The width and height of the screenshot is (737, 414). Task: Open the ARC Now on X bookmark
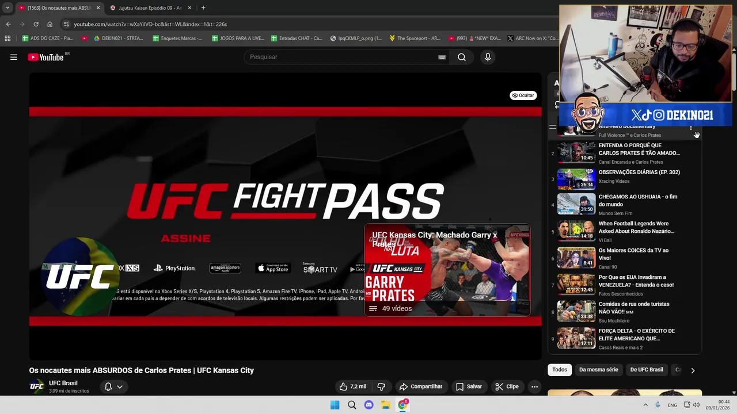(533, 39)
